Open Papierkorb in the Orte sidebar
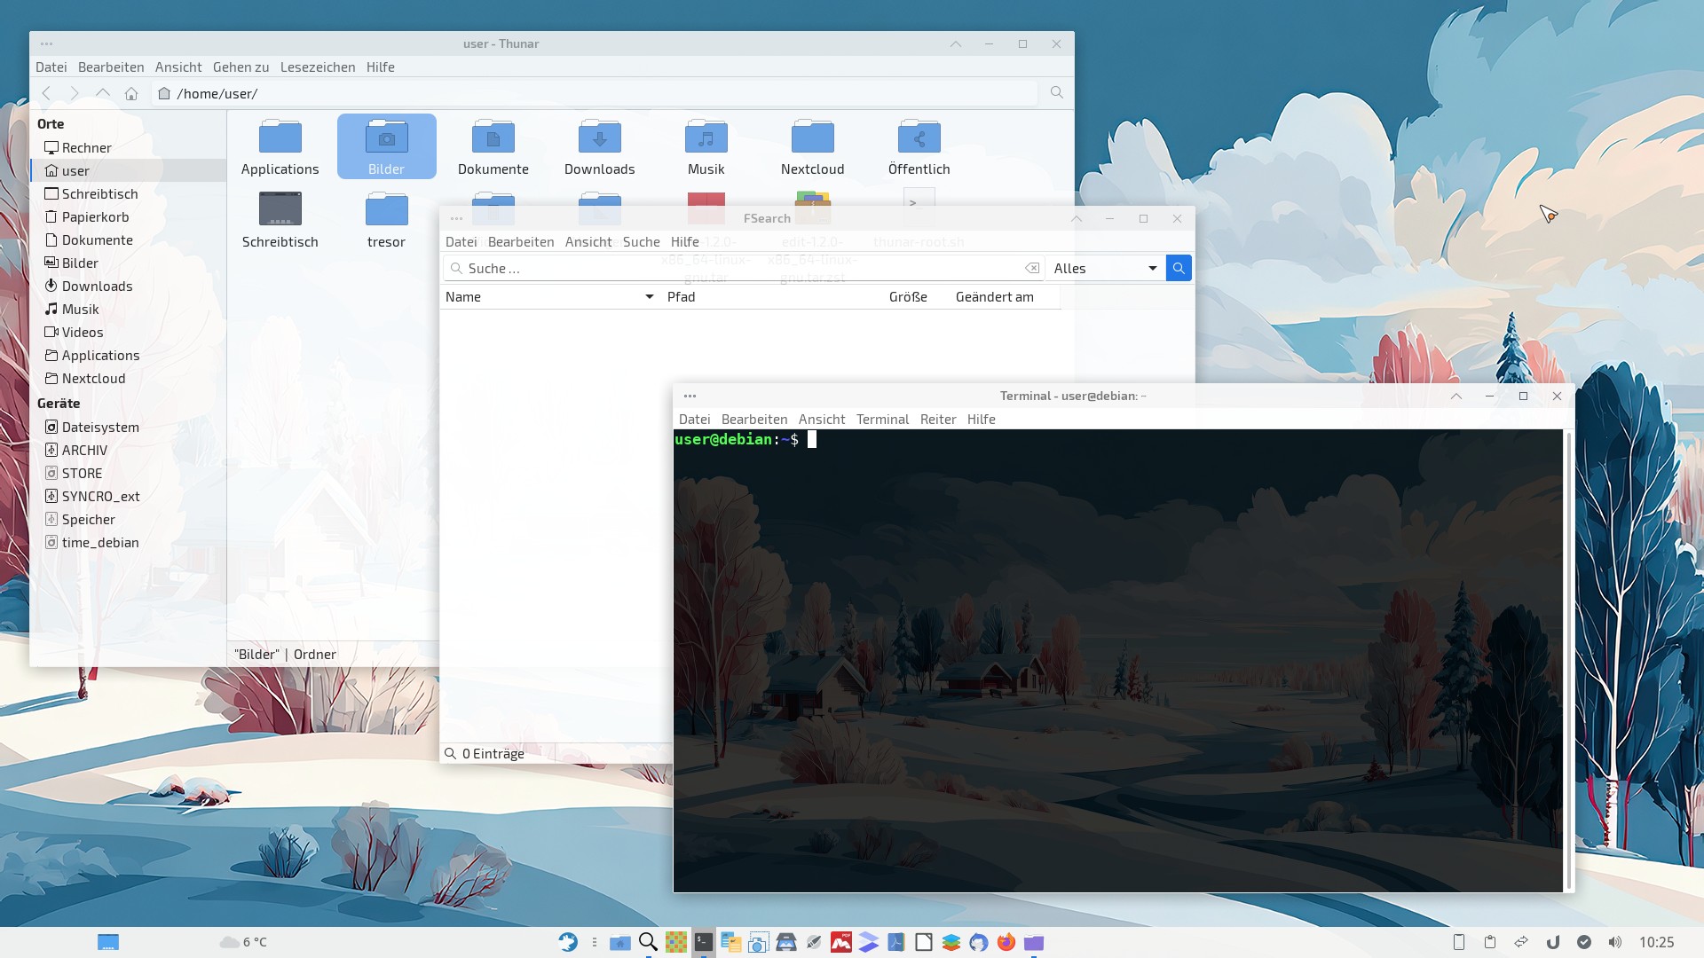The image size is (1704, 958). [x=95, y=217]
